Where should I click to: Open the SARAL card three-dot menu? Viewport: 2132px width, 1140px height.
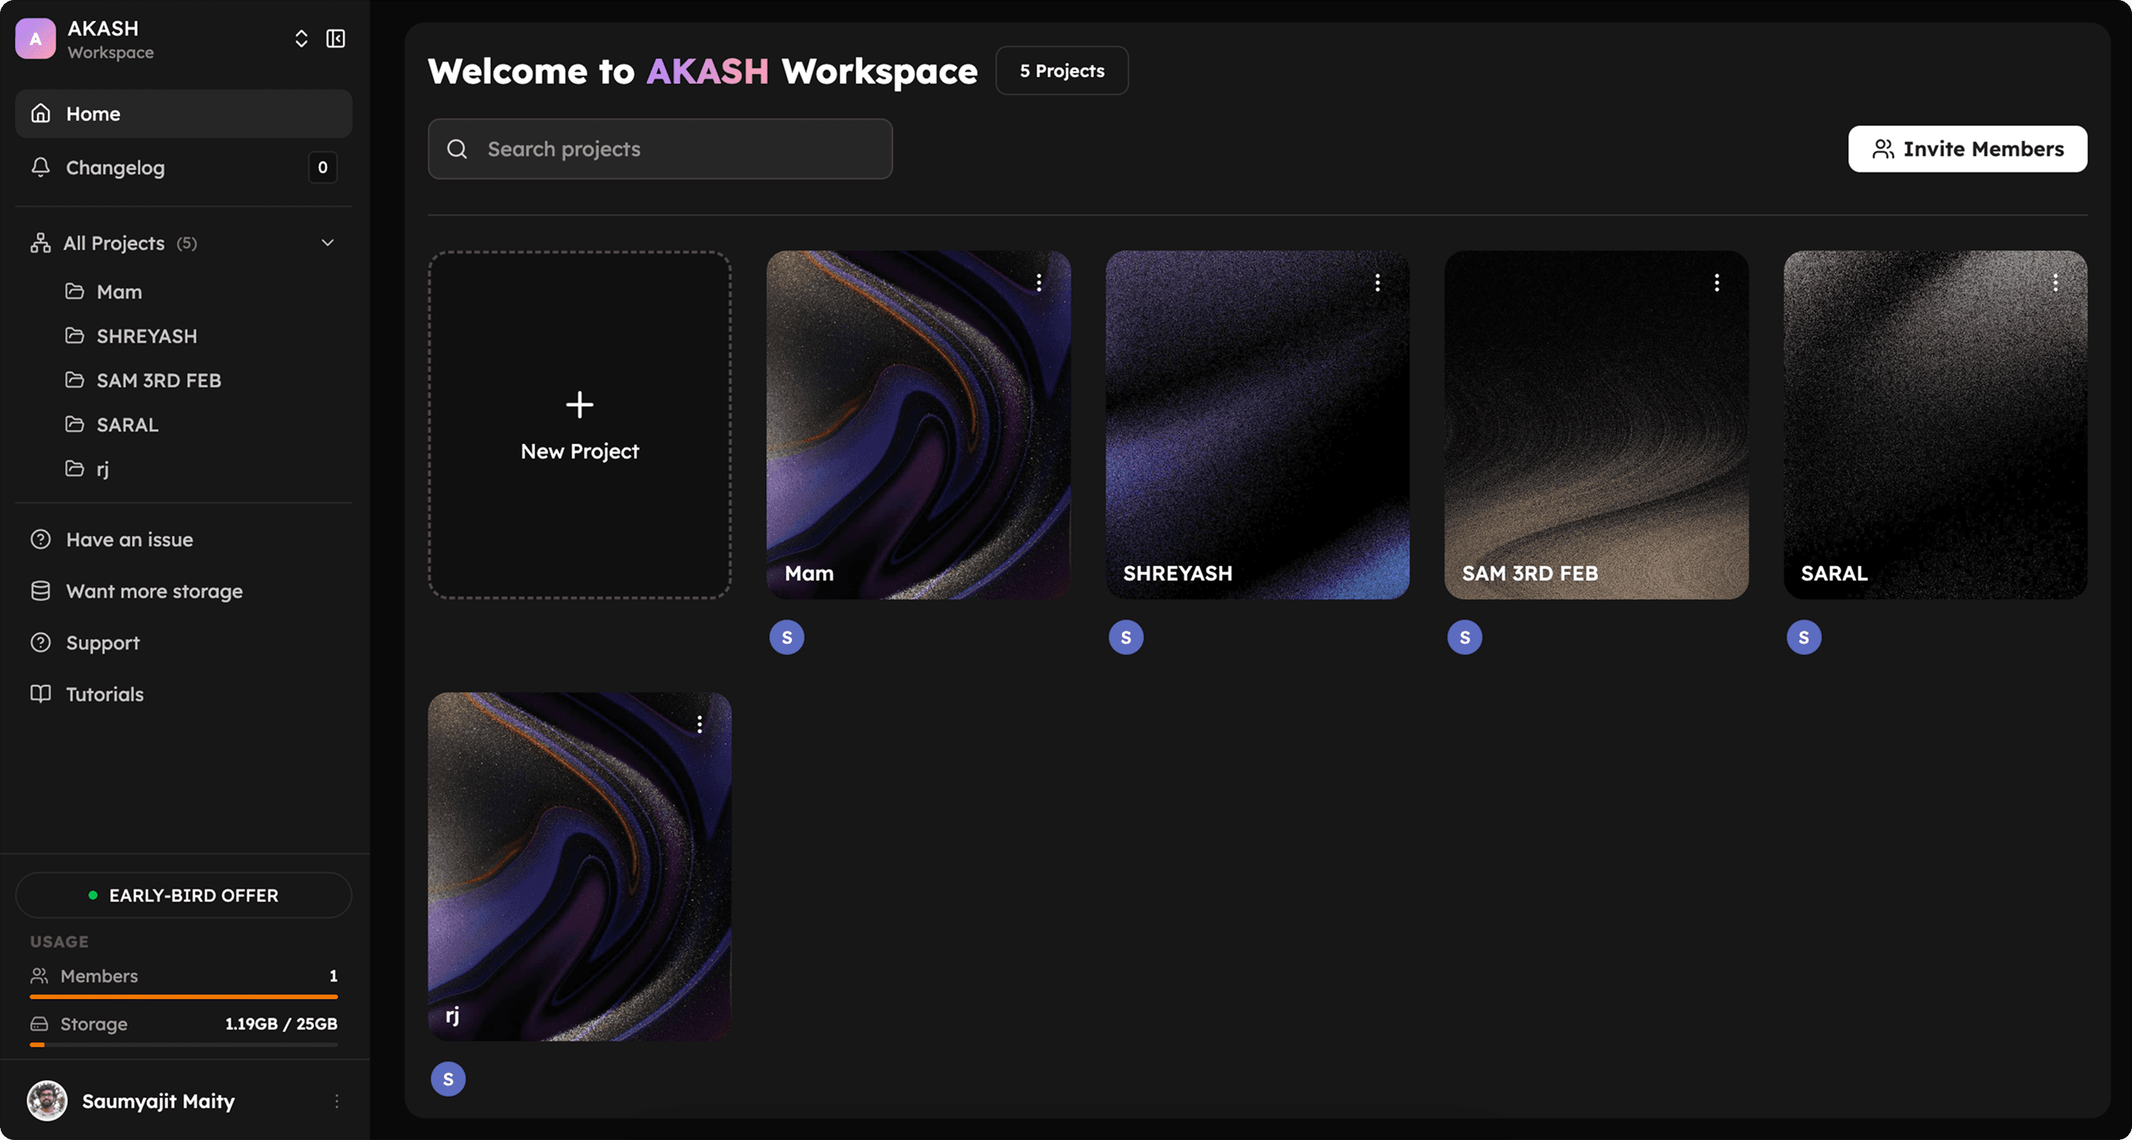[x=2055, y=283]
